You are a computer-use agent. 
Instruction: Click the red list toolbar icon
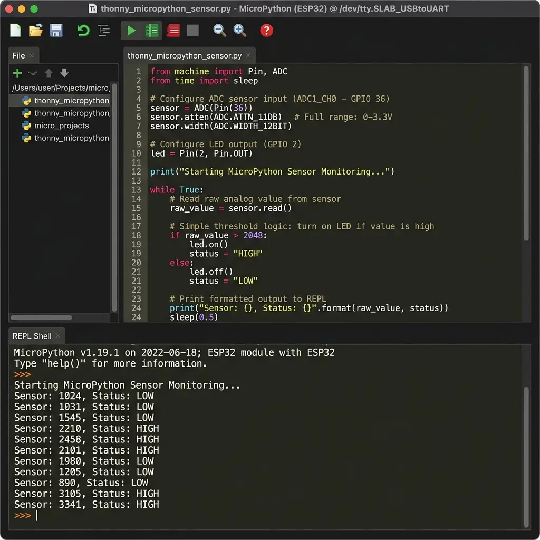pos(173,31)
